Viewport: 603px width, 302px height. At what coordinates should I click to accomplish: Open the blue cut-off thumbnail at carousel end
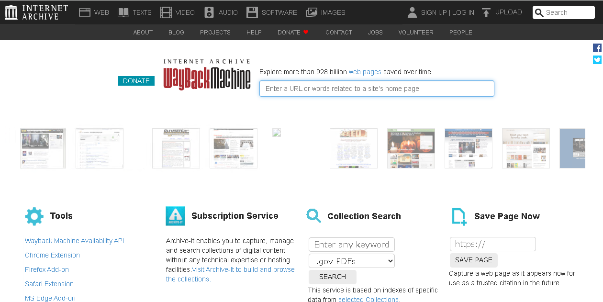click(572, 148)
